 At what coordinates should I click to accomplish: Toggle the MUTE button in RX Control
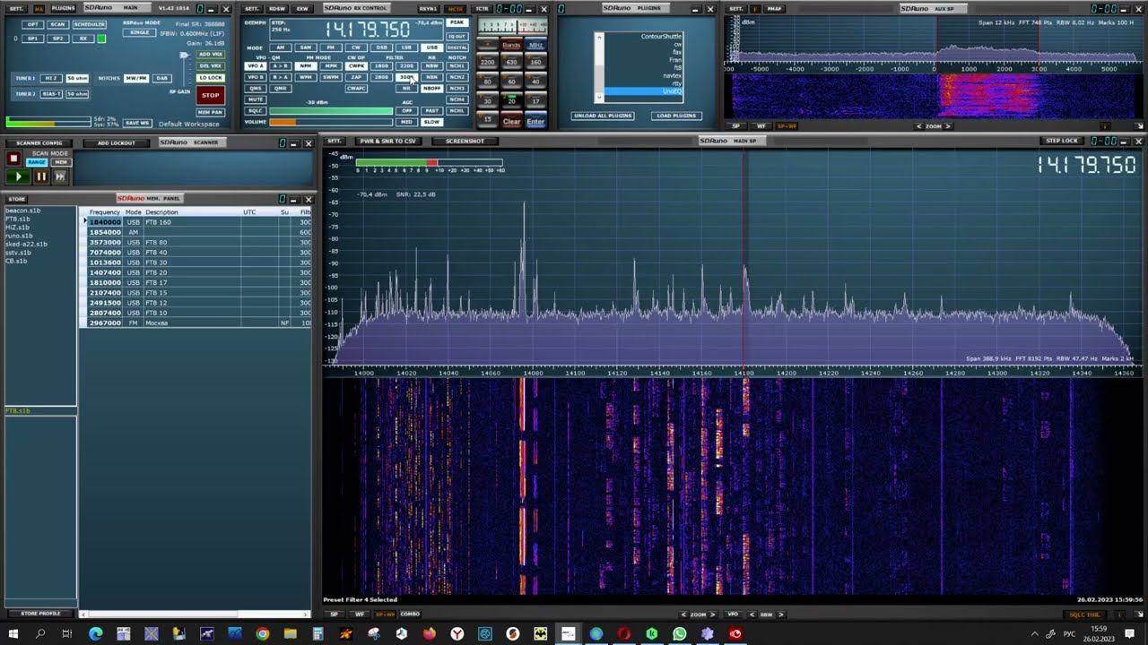256,99
